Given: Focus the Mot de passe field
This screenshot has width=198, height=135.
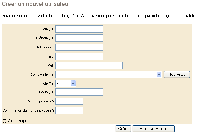Looking at the screenshot, I should tap(69, 101).
